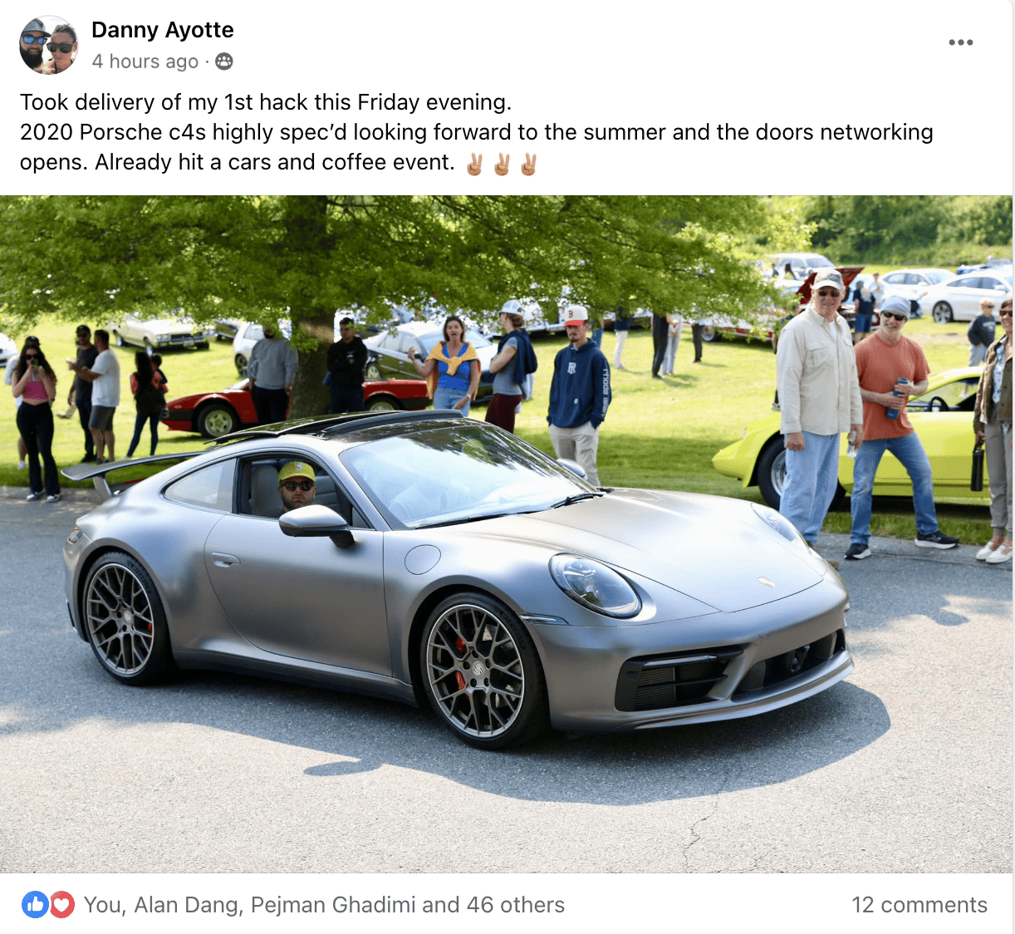Click the last peace hand emoji
The image size is (1015, 934).
point(528,164)
